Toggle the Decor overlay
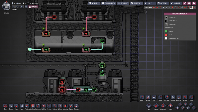The image size is (198, 112). (x=176, y=7)
